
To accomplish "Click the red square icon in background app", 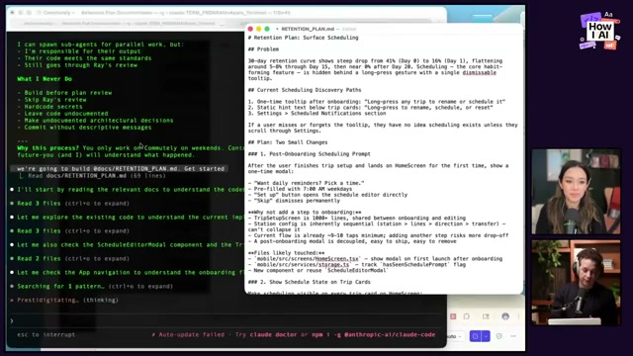I will (453, 316).
